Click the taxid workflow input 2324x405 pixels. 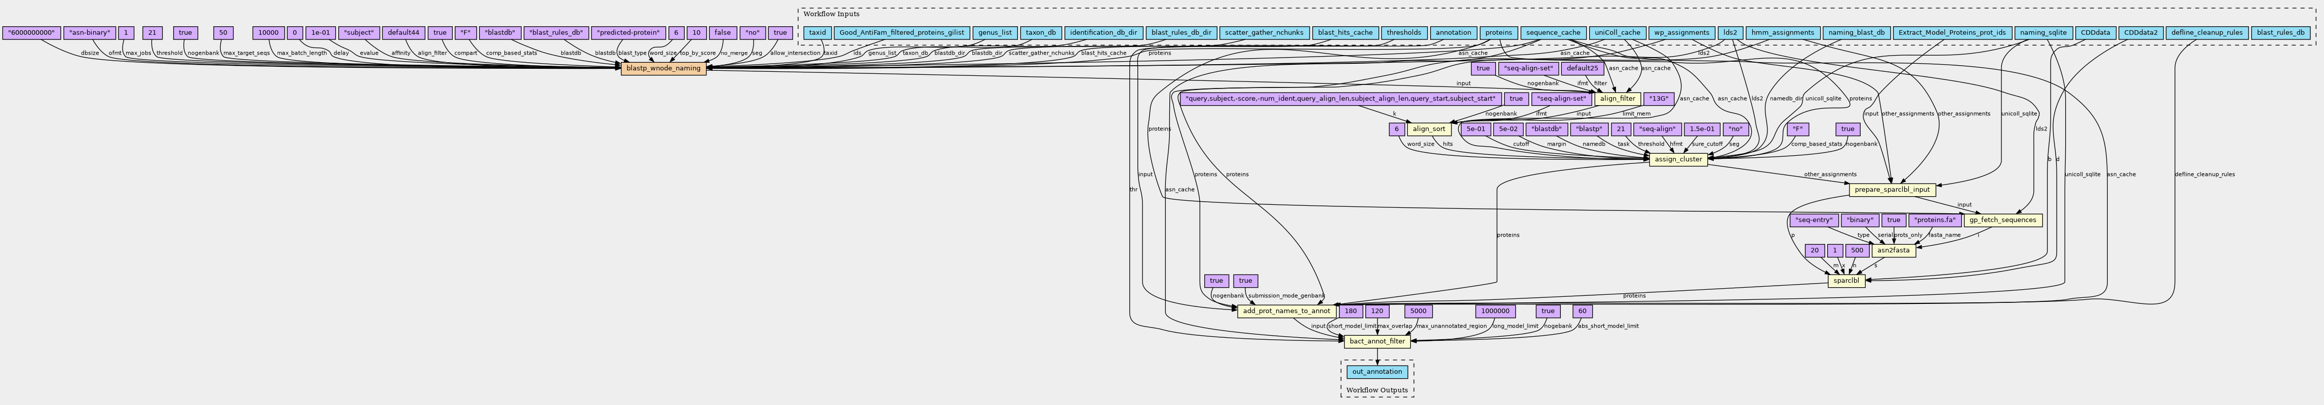tap(816, 32)
